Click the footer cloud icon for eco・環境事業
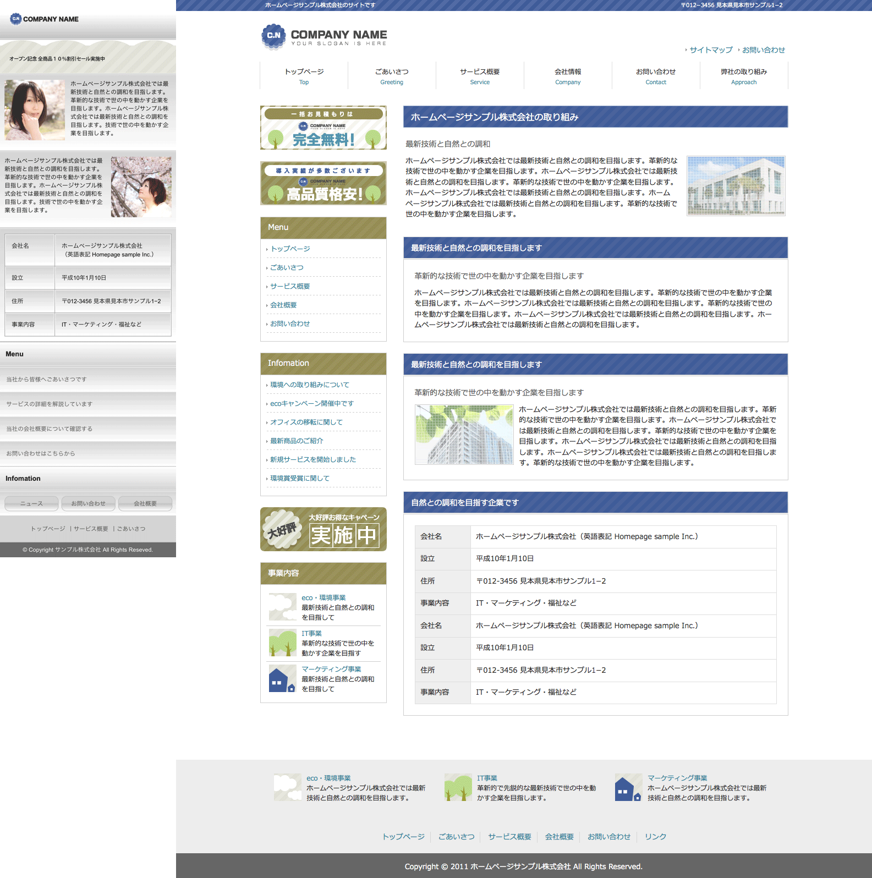The height and width of the screenshot is (878, 872). pos(287,787)
